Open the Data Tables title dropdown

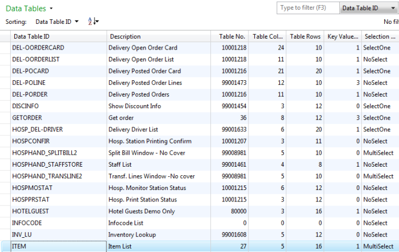tap(51, 9)
